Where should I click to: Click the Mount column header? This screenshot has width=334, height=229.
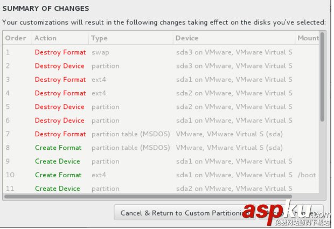point(308,38)
